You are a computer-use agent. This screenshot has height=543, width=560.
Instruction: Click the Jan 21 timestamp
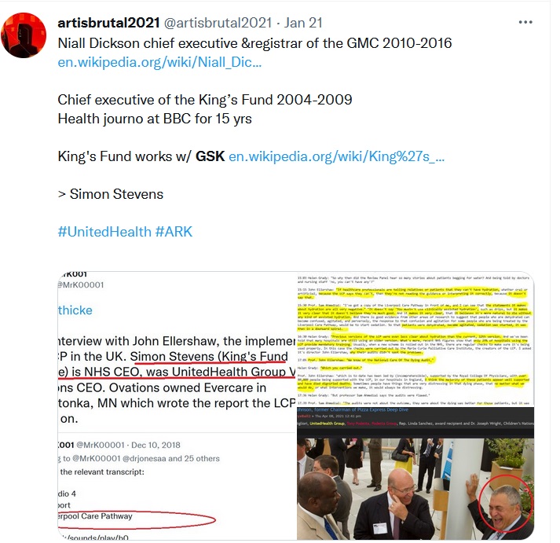click(303, 23)
